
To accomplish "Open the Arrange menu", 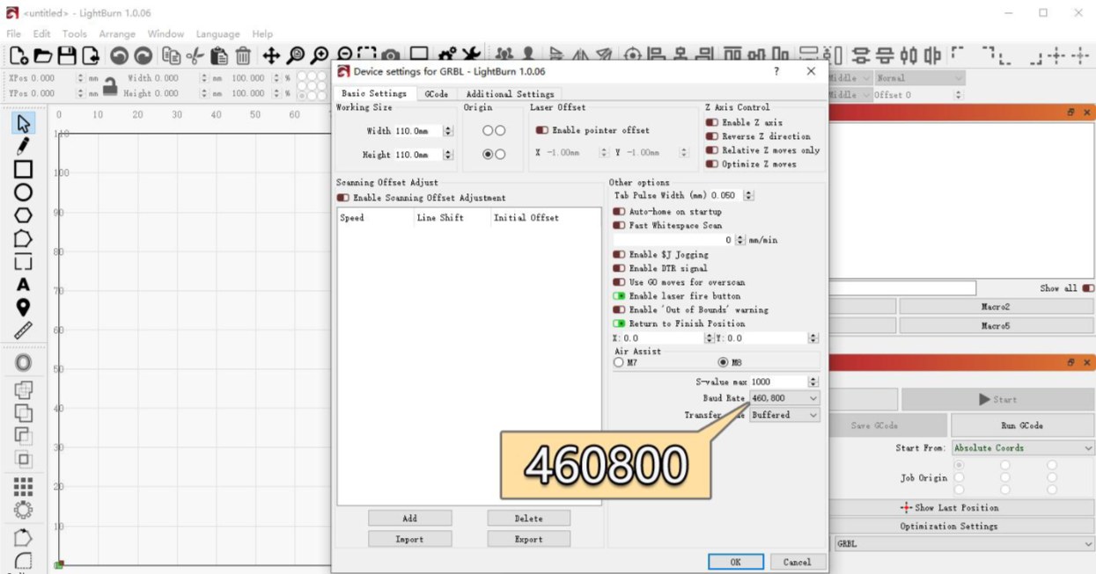I will (117, 33).
